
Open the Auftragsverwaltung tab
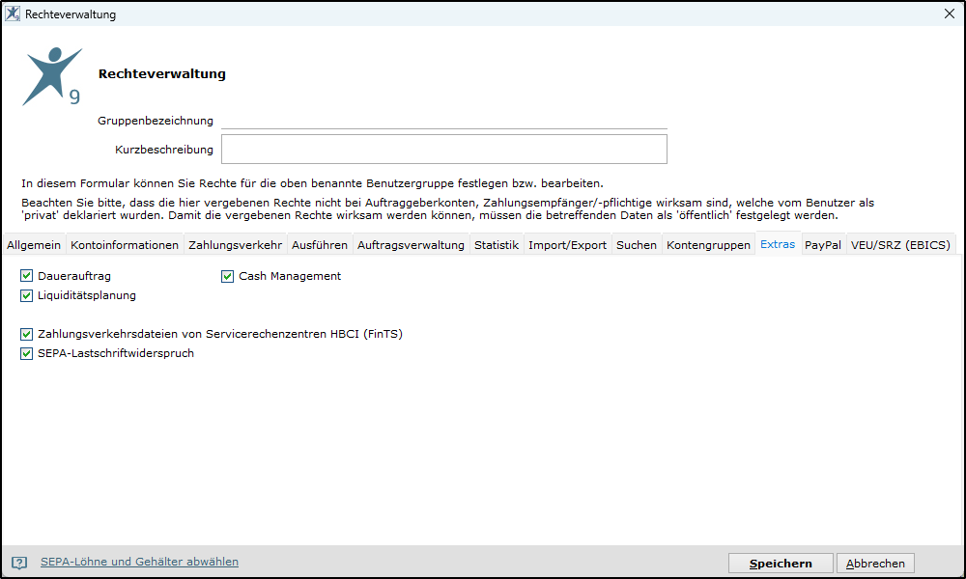click(411, 245)
